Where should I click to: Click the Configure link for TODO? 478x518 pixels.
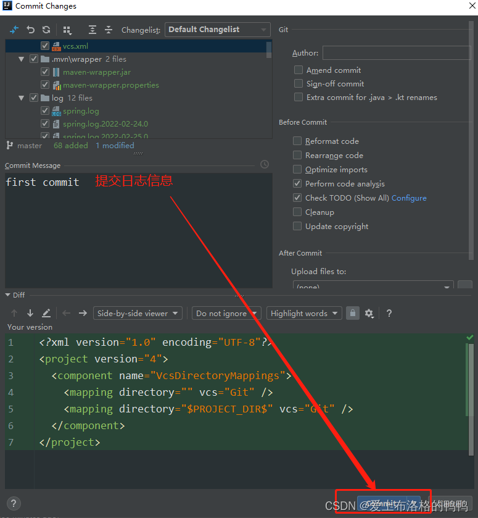coord(409,198)
